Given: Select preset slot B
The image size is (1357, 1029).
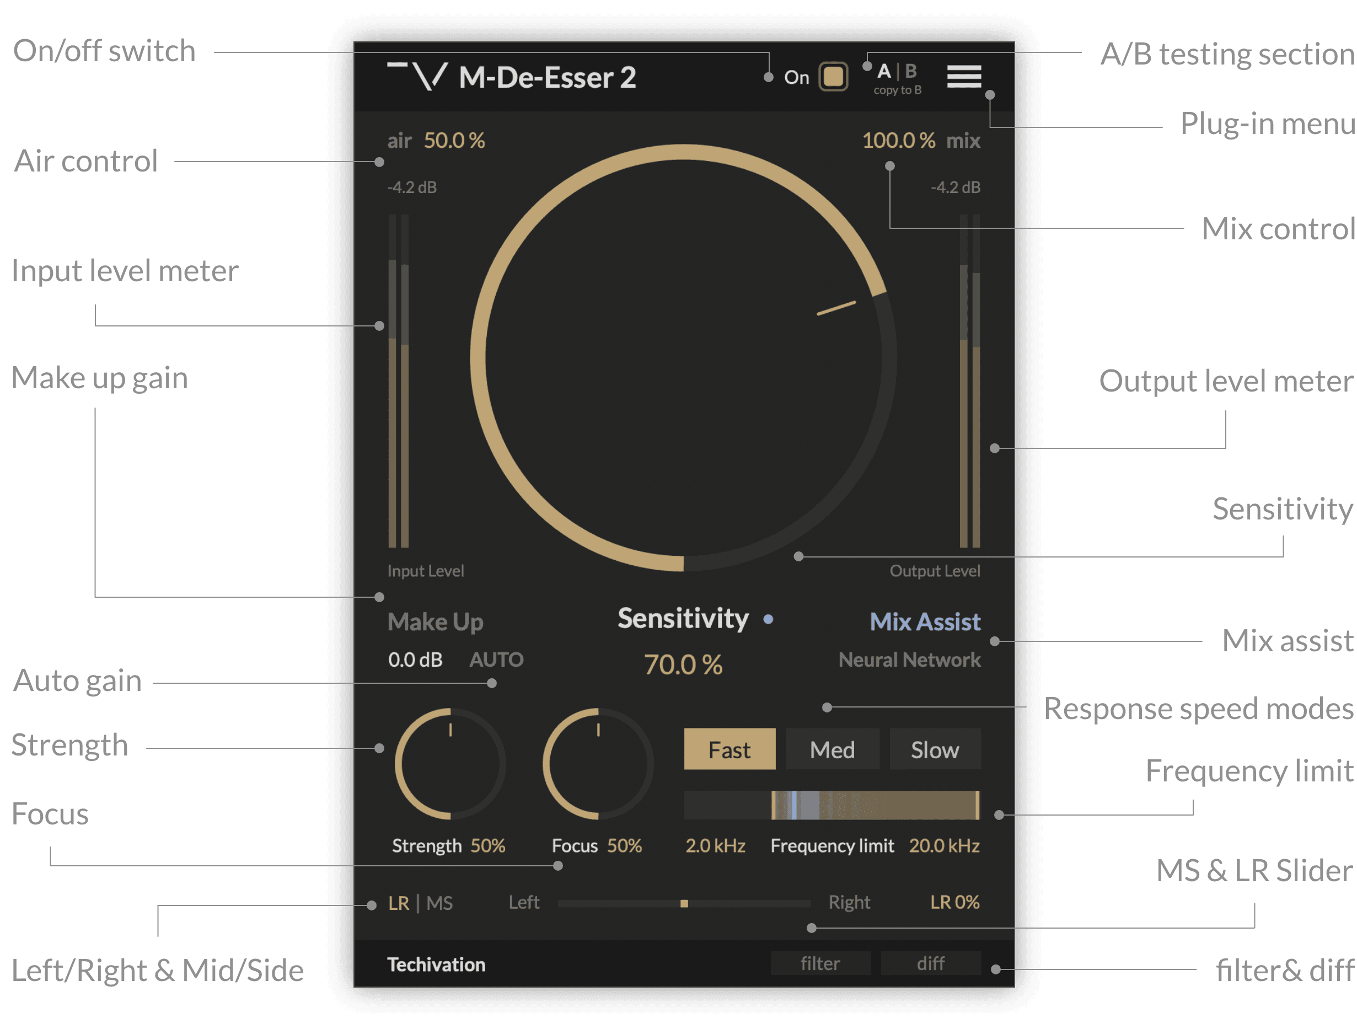Looking at the screenshot, I should 910,71.
